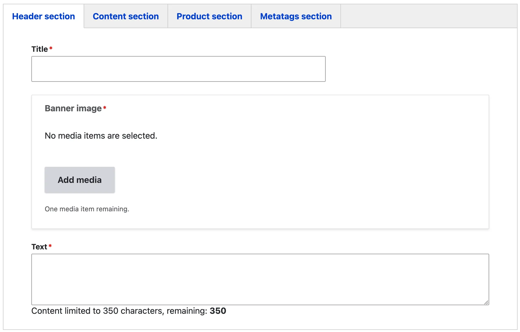Click inside the Text textarea

(260, 279)
